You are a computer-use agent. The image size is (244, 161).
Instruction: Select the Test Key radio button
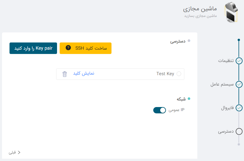click(179, 74)
